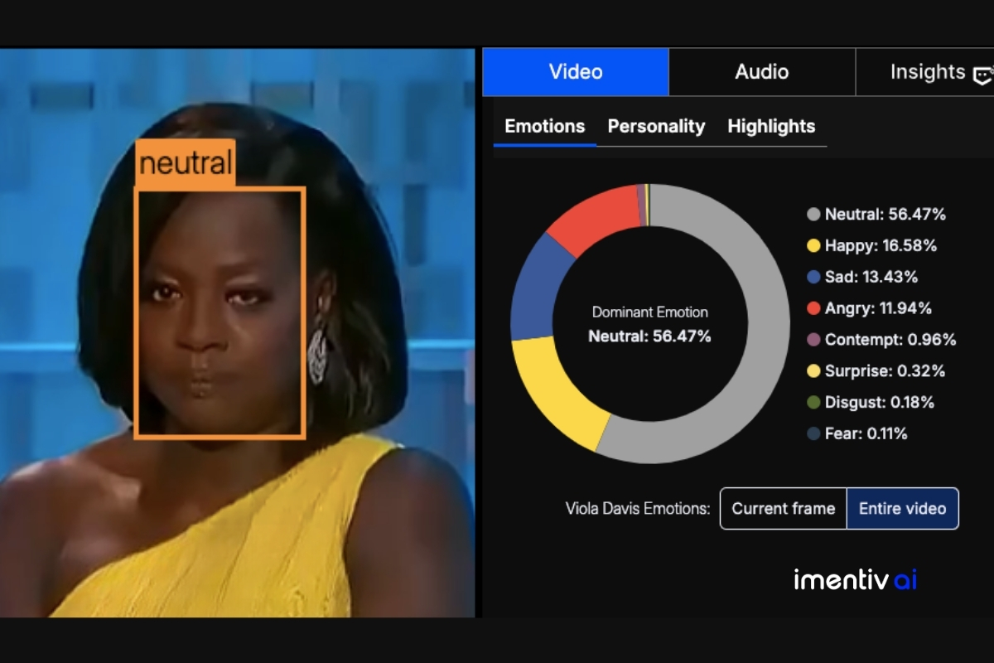
Task: Click the gray Neutral legend dot
Action: coord(813,215)
